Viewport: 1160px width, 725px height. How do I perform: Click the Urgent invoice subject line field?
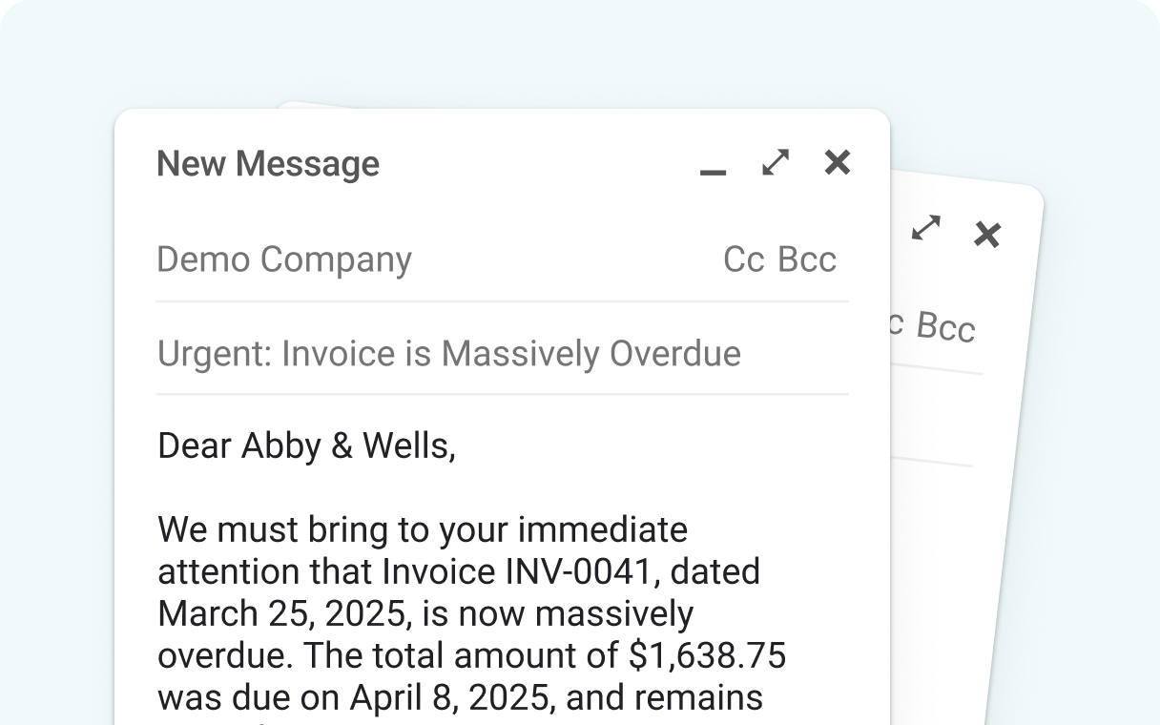click(x=448, y=354)
